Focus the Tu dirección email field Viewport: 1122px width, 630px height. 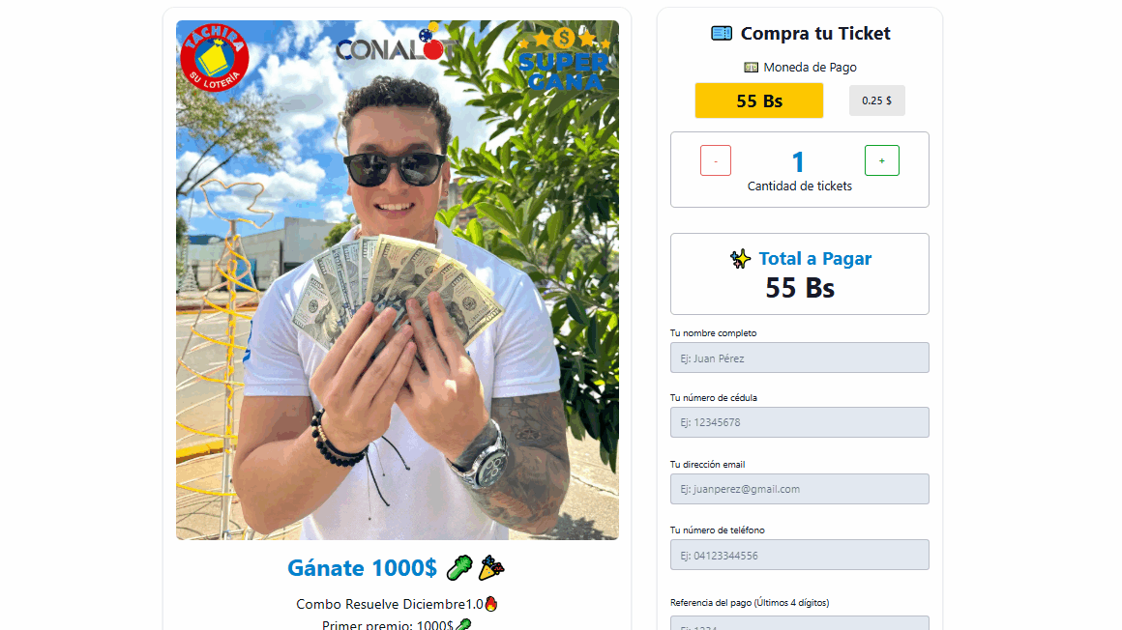[799, 489]
